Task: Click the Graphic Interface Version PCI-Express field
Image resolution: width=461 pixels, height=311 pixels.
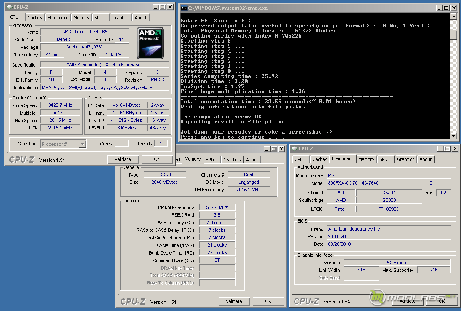Action: tap(397, 263)
